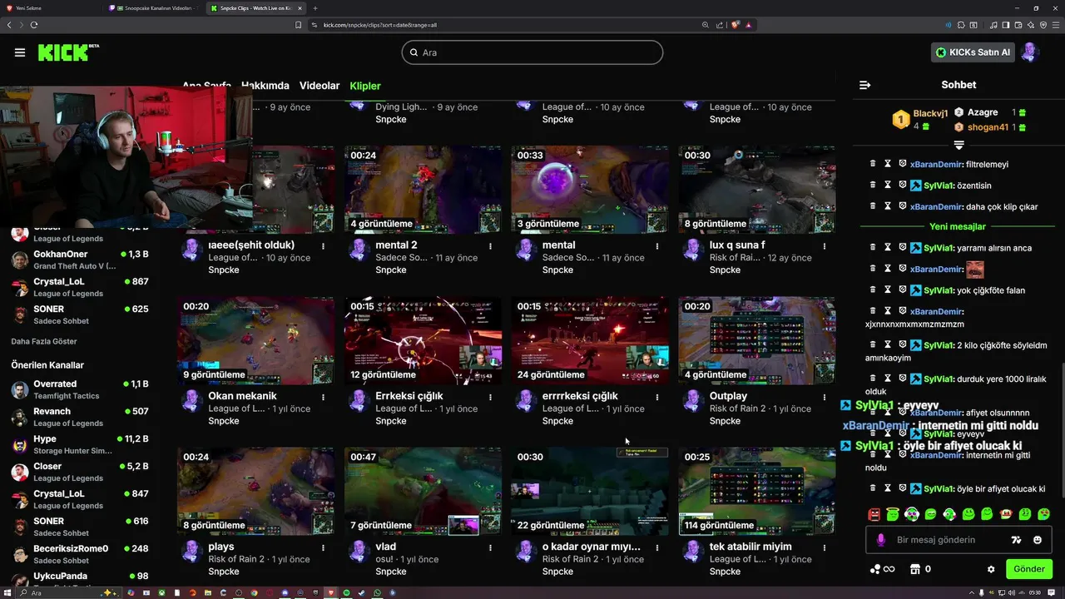
Task: Open options menu for Errkeksi çığlık clip
Action: tap(490, 397)
